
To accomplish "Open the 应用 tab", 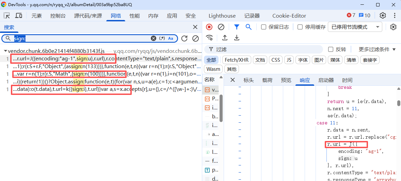I will (x=172, y=16).
